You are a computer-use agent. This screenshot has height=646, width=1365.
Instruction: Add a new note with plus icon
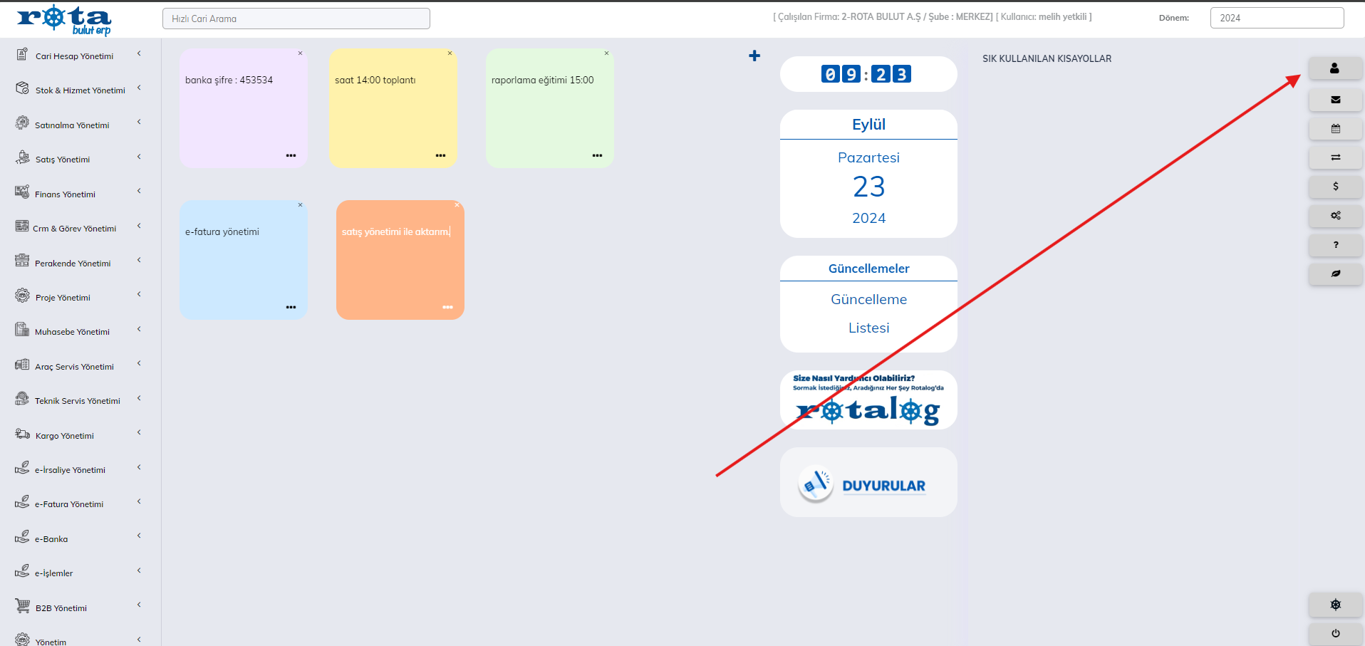pyautogui.click(x=754, y=56)
